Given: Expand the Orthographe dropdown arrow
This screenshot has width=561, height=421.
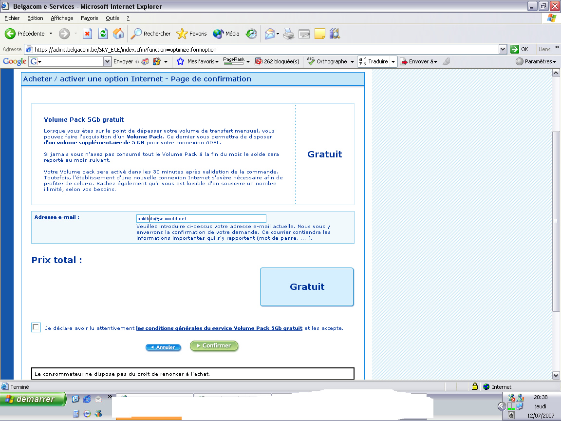Looking at the screenshot, I should (352, 62).
